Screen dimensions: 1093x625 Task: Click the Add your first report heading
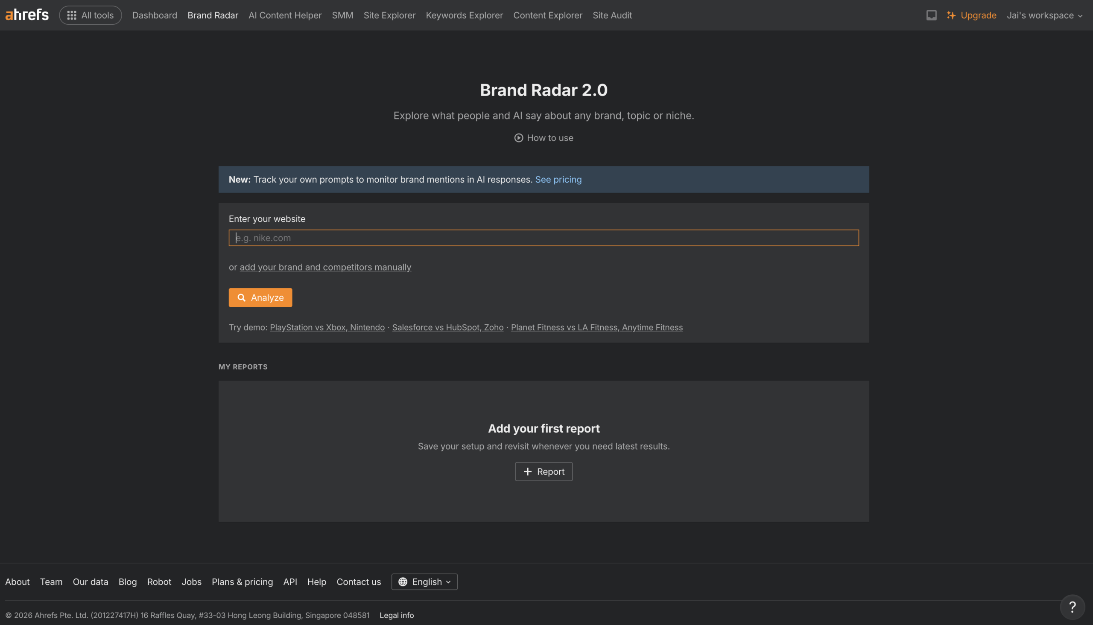544,428
